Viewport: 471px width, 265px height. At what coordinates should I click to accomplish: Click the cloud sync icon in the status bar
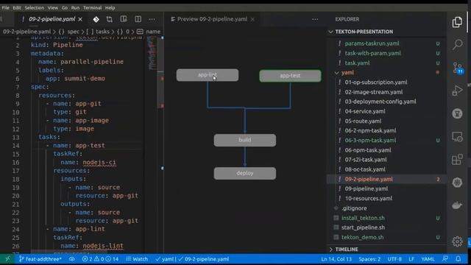point(72,259)
